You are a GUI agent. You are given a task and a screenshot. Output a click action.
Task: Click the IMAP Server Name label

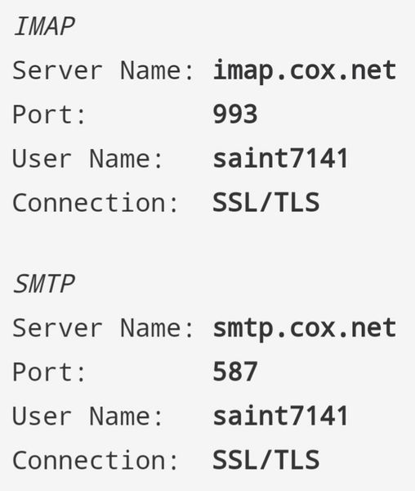(103, 70)
